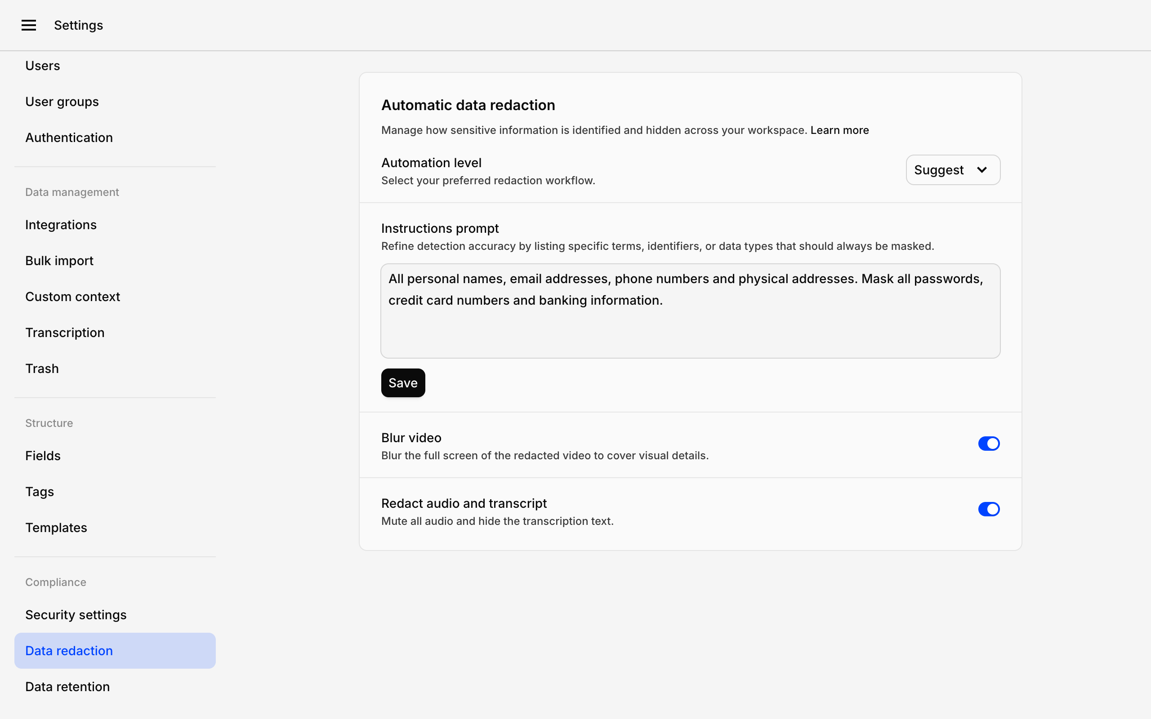Select Authentication in the sidebar
This screenshot has height=719, width=1151.
pyautogui.click(x=69, y=138)
